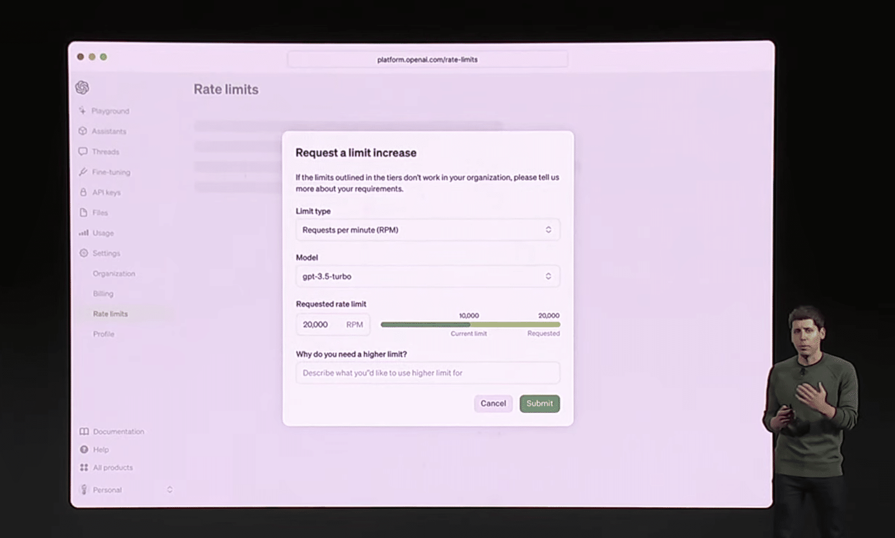This screenshot has width=895, height=538.
Task: Expand the Personal account switcher
Action: point(169,489)
